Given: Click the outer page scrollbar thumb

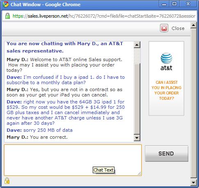Looking at the screenshot, I should pyautogui.click(x=193, y=103).
